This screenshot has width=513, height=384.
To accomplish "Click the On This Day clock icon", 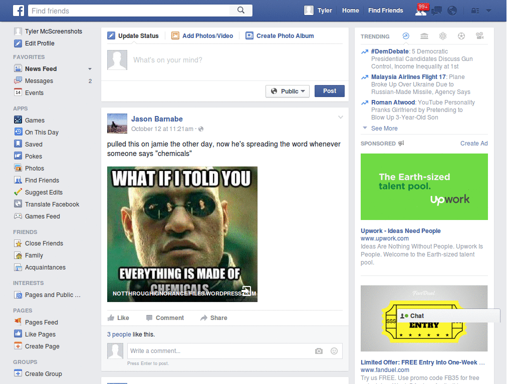I will 18,132.
